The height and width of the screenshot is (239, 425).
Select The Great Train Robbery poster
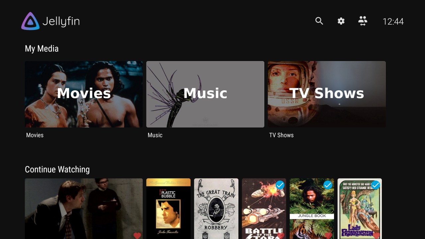[216, 209]
